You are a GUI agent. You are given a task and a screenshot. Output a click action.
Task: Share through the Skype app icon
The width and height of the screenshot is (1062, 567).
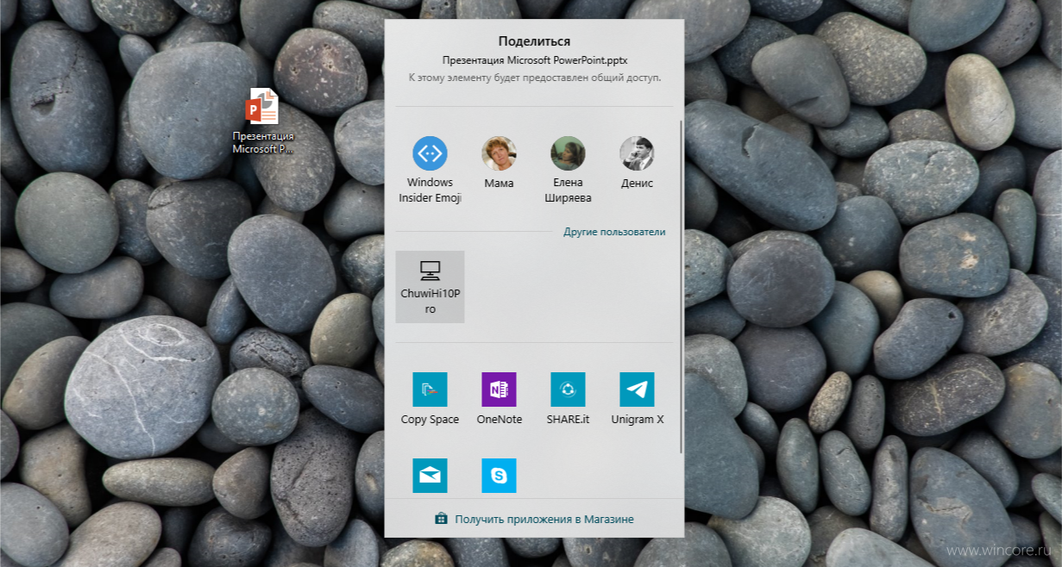pos(499,476)
